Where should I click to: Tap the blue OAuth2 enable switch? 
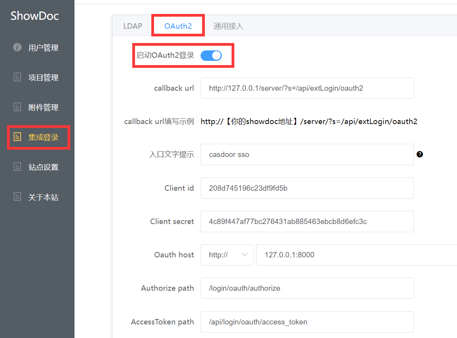tap(211, 55)
